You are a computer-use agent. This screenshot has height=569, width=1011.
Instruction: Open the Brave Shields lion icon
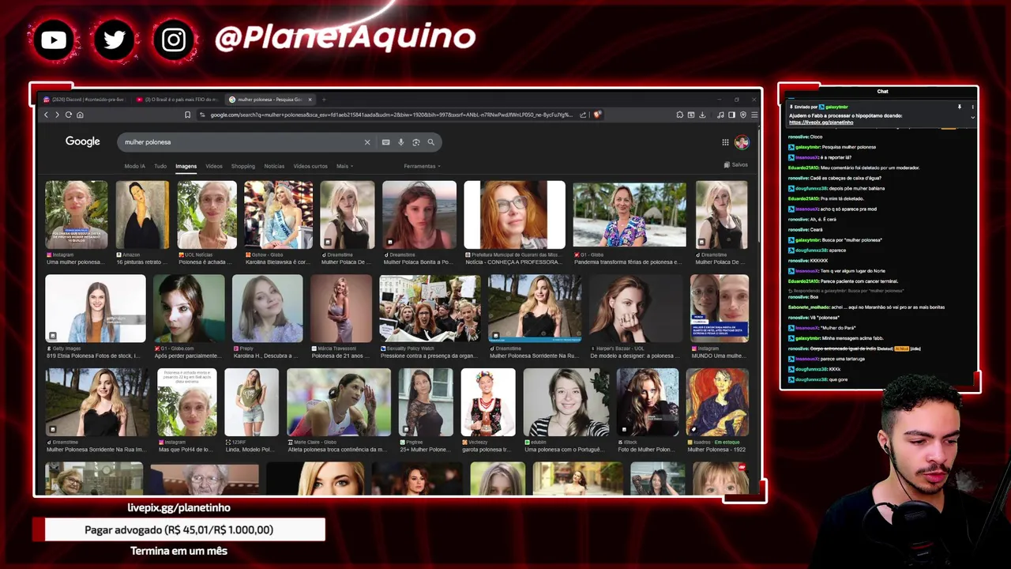click(x=597, y=115)
